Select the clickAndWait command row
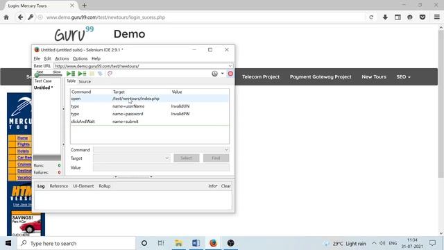Viewport: 444px width, 250px height. [150, 122]
